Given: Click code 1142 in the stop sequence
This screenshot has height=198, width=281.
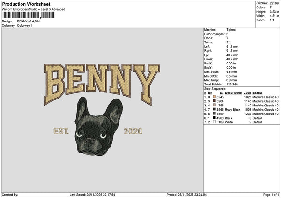Looking at the screenshot, I should pos(248,106).
